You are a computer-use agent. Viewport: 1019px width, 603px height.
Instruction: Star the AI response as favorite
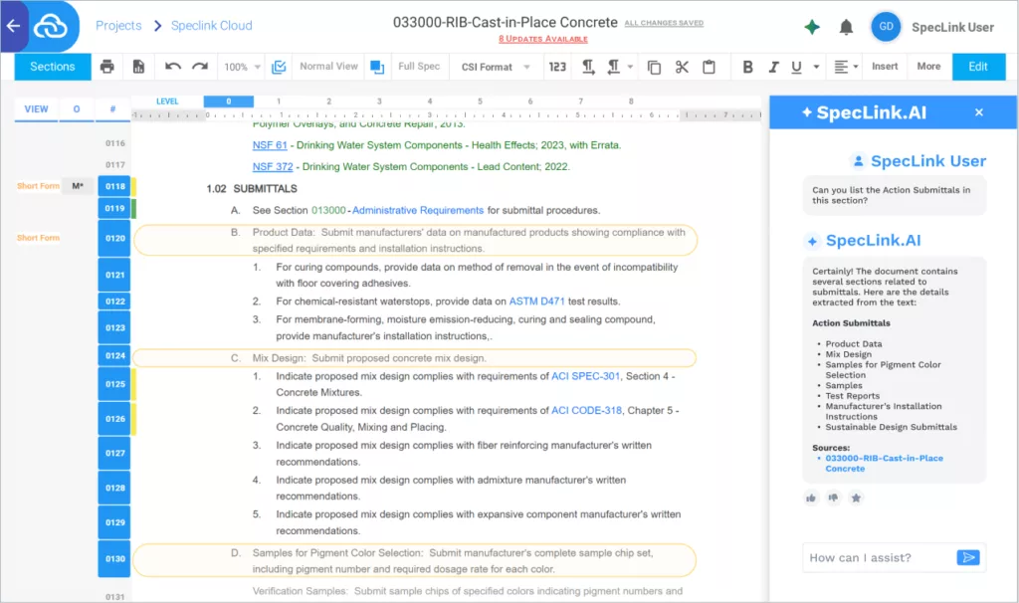[856, 498]
